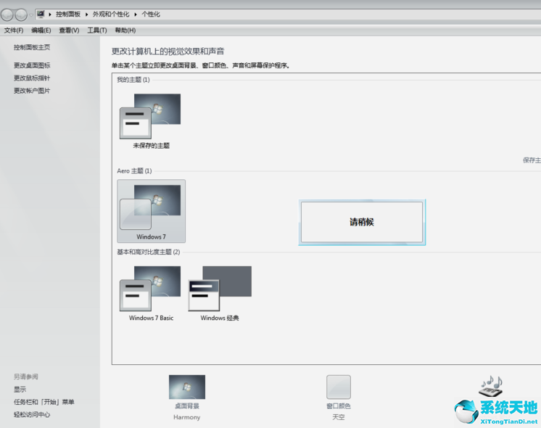The image size is (541, 428).
Task: Click 控制面板 in the address breadcrumb
Action: click(x=68, y=15)
